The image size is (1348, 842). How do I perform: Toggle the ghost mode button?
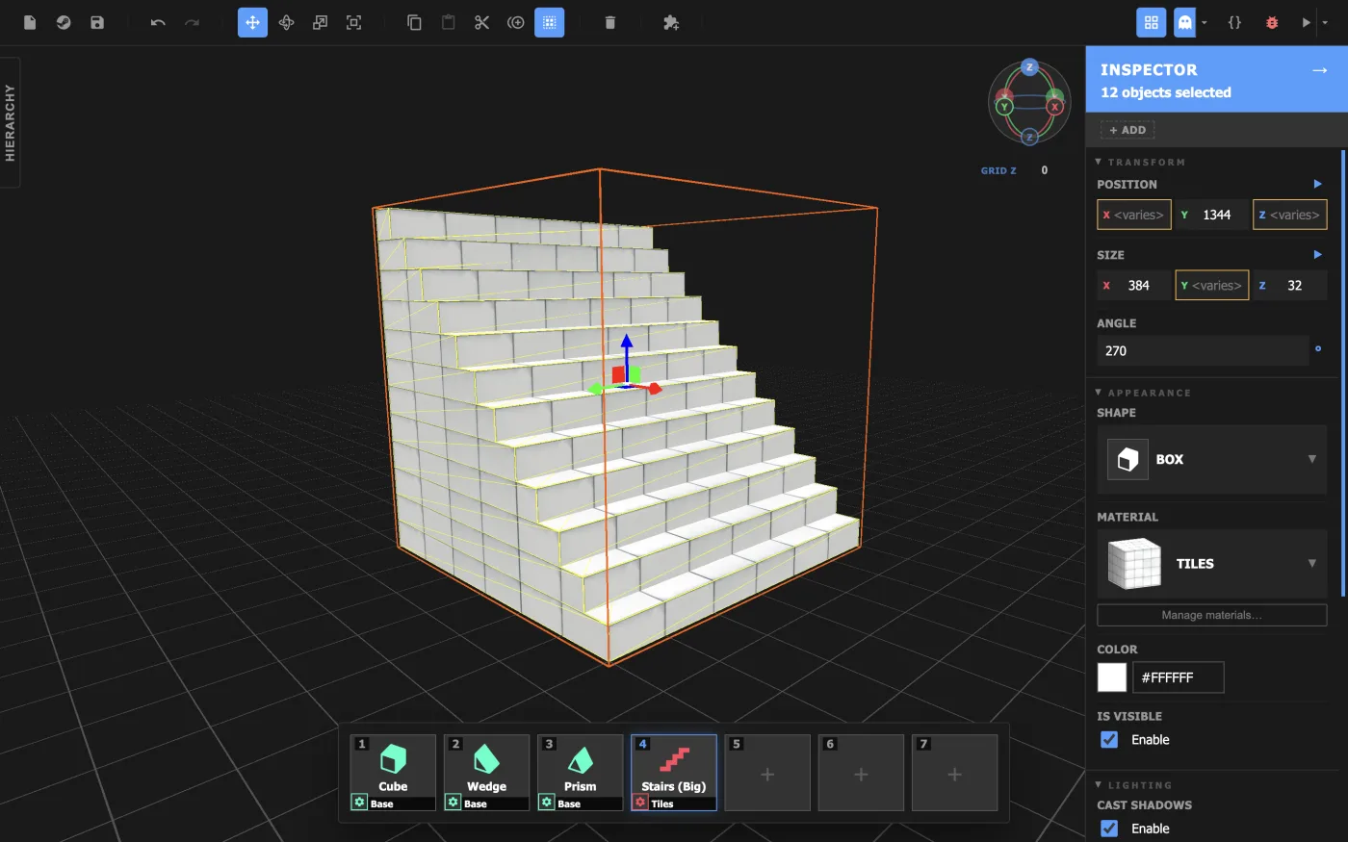pos(1184,22)
